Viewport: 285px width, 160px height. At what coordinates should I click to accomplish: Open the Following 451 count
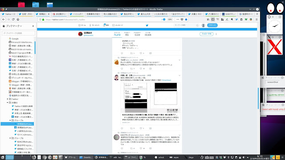[x=127, y=34]
